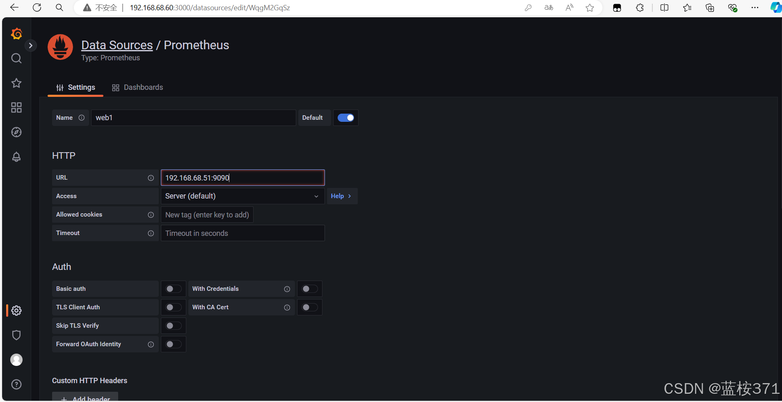Add page to favorites star icon
The width and height of the screenshot is (782, 402).
(x=590, y=8)
